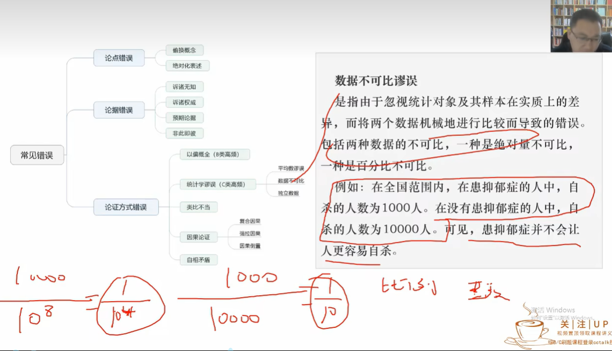Expand the 统计学谬误（C类高频）node
Screen dimensions: 612x351
coord(212,185)
